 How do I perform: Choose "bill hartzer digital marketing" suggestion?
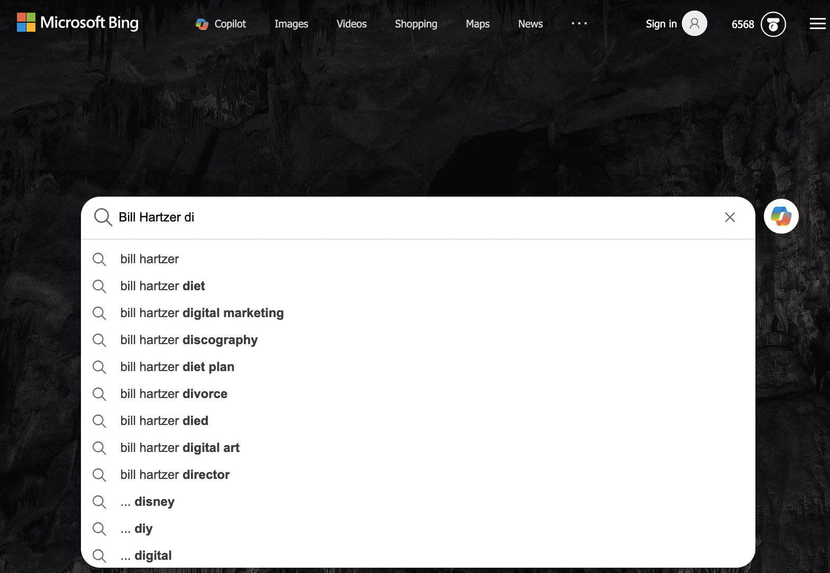[418, 313]
